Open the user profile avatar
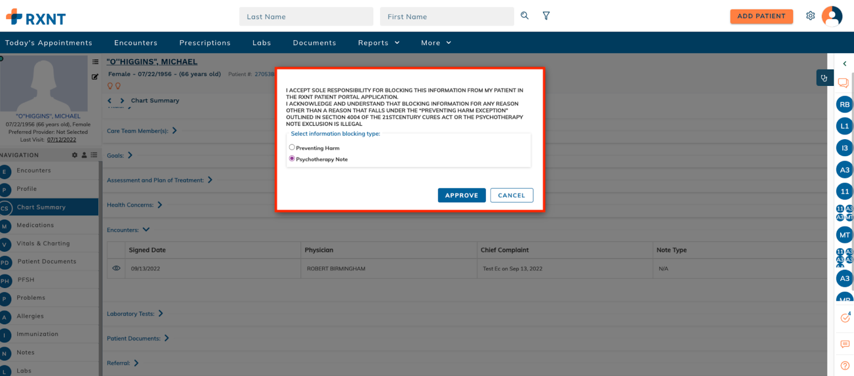 click(832, 16)
